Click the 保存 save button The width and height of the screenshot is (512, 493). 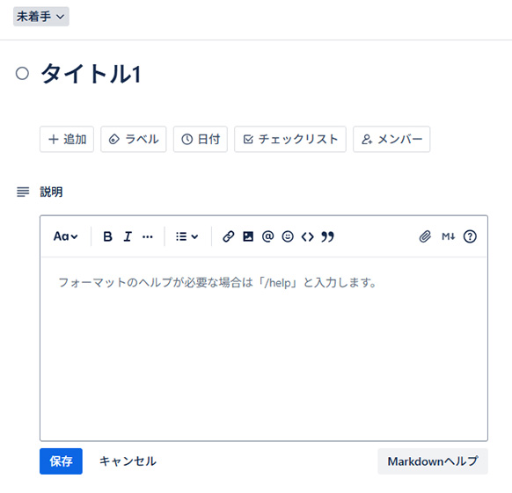(x=61, y=461)
